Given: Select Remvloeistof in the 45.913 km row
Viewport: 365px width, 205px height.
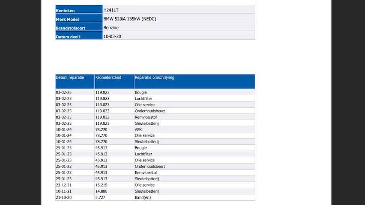Looking at the screenshot, I should coord(146,173).
